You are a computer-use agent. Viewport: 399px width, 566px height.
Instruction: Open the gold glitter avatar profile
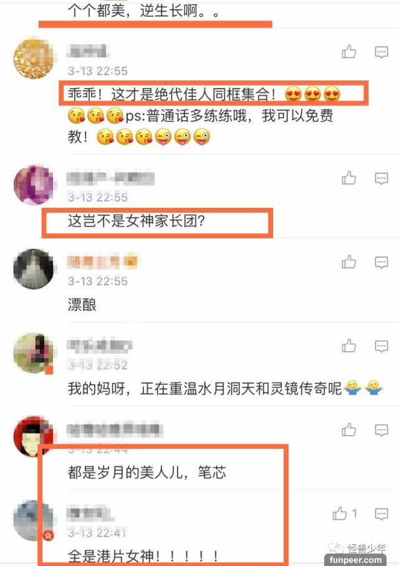33,59
